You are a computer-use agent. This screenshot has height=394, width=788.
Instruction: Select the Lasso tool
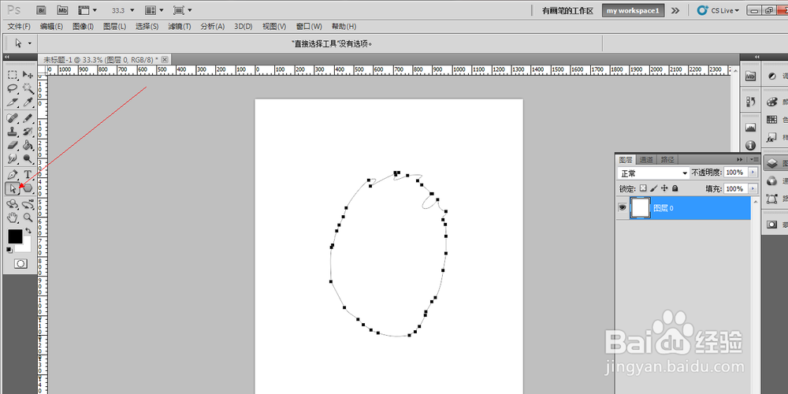click(13, 89)
